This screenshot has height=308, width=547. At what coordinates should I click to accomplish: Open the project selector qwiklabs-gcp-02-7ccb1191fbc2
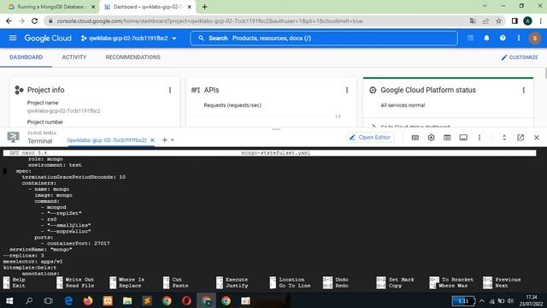coord(128,38)
